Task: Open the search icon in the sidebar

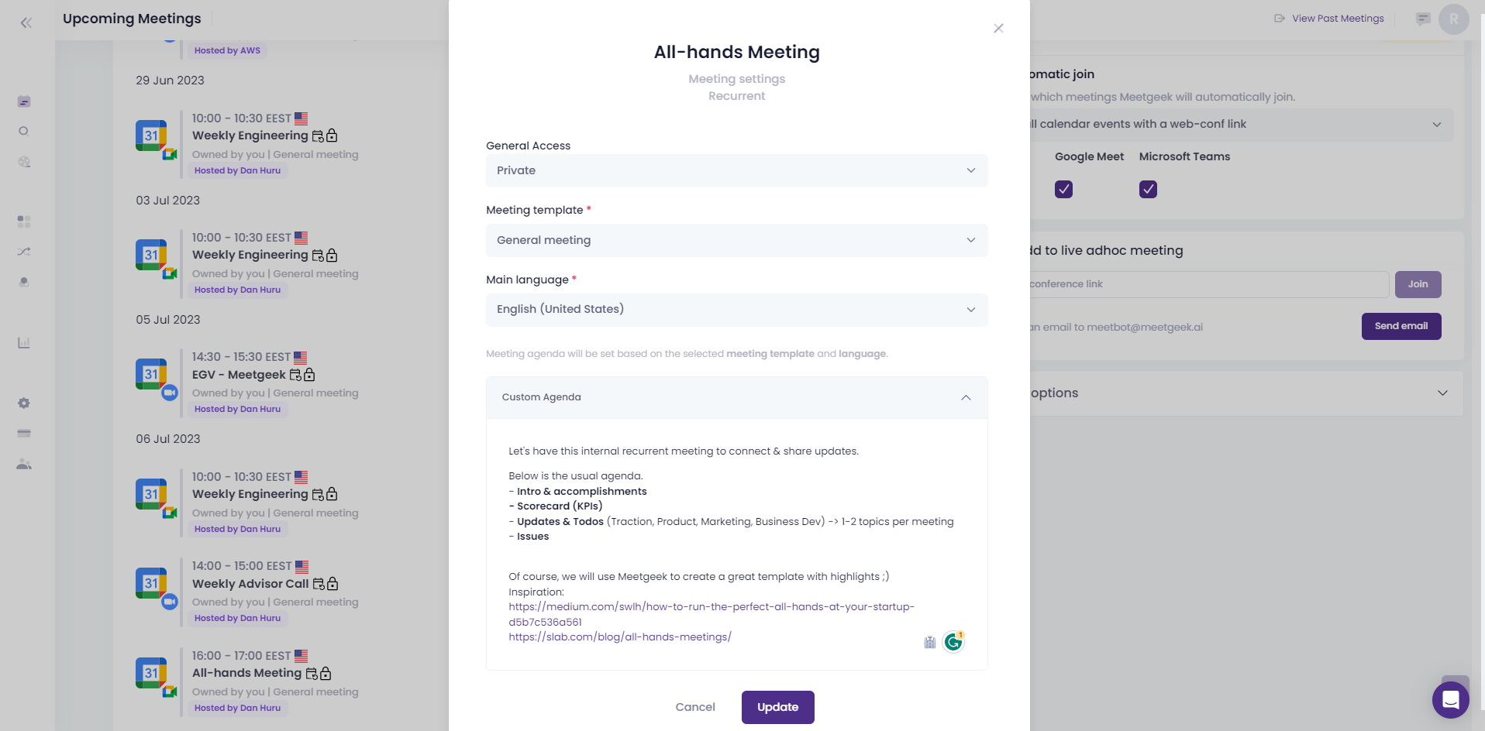Action: point(24,132)
